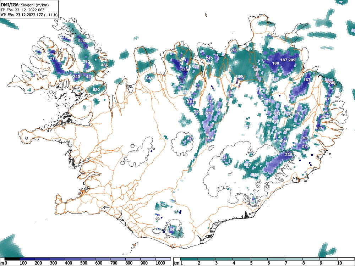The width and height of the screenshot is (355, 266).
Task: Click the 858 value label
Action: coord(256,174)
